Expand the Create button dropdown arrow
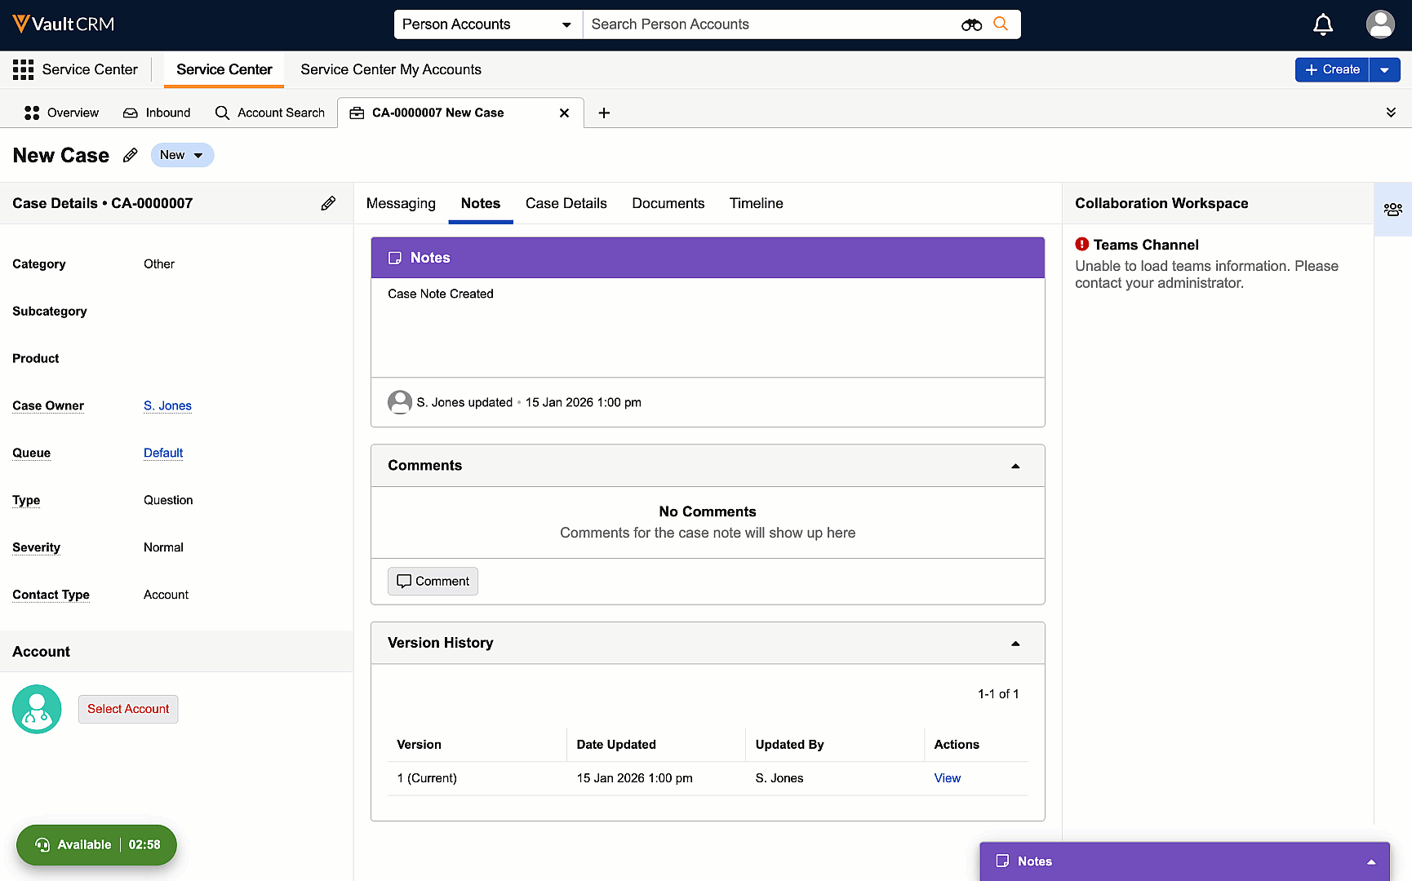The image size is (1412, 881). 1384,69
